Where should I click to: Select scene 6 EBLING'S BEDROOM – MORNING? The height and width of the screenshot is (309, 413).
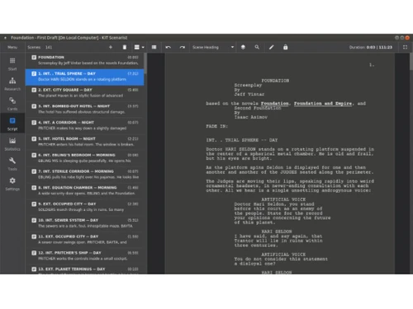point(85,158)
